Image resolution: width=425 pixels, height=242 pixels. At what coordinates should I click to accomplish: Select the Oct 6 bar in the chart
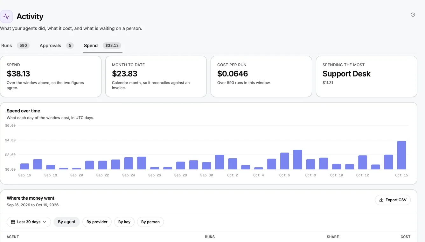coord(285,161)
